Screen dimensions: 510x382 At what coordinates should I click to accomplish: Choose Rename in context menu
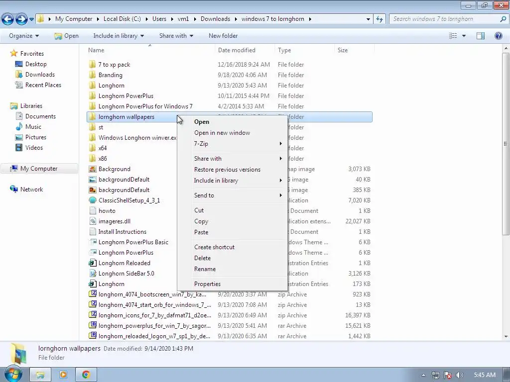click(x=232, y=269)
